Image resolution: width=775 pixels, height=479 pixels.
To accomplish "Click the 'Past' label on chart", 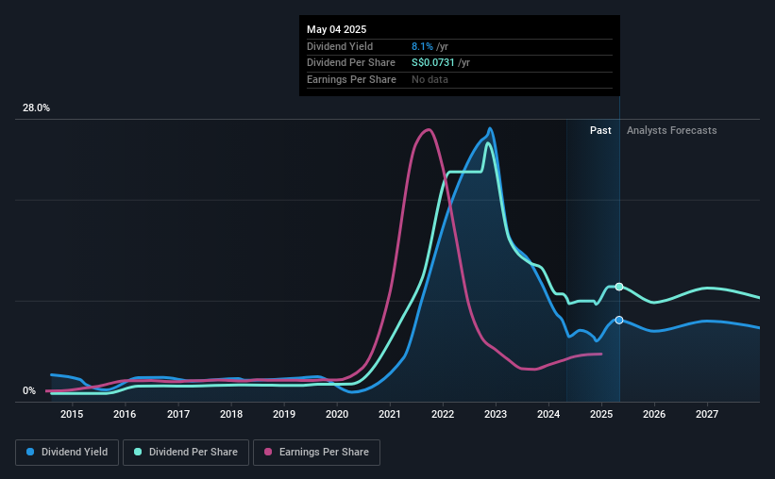I will 600,130.
